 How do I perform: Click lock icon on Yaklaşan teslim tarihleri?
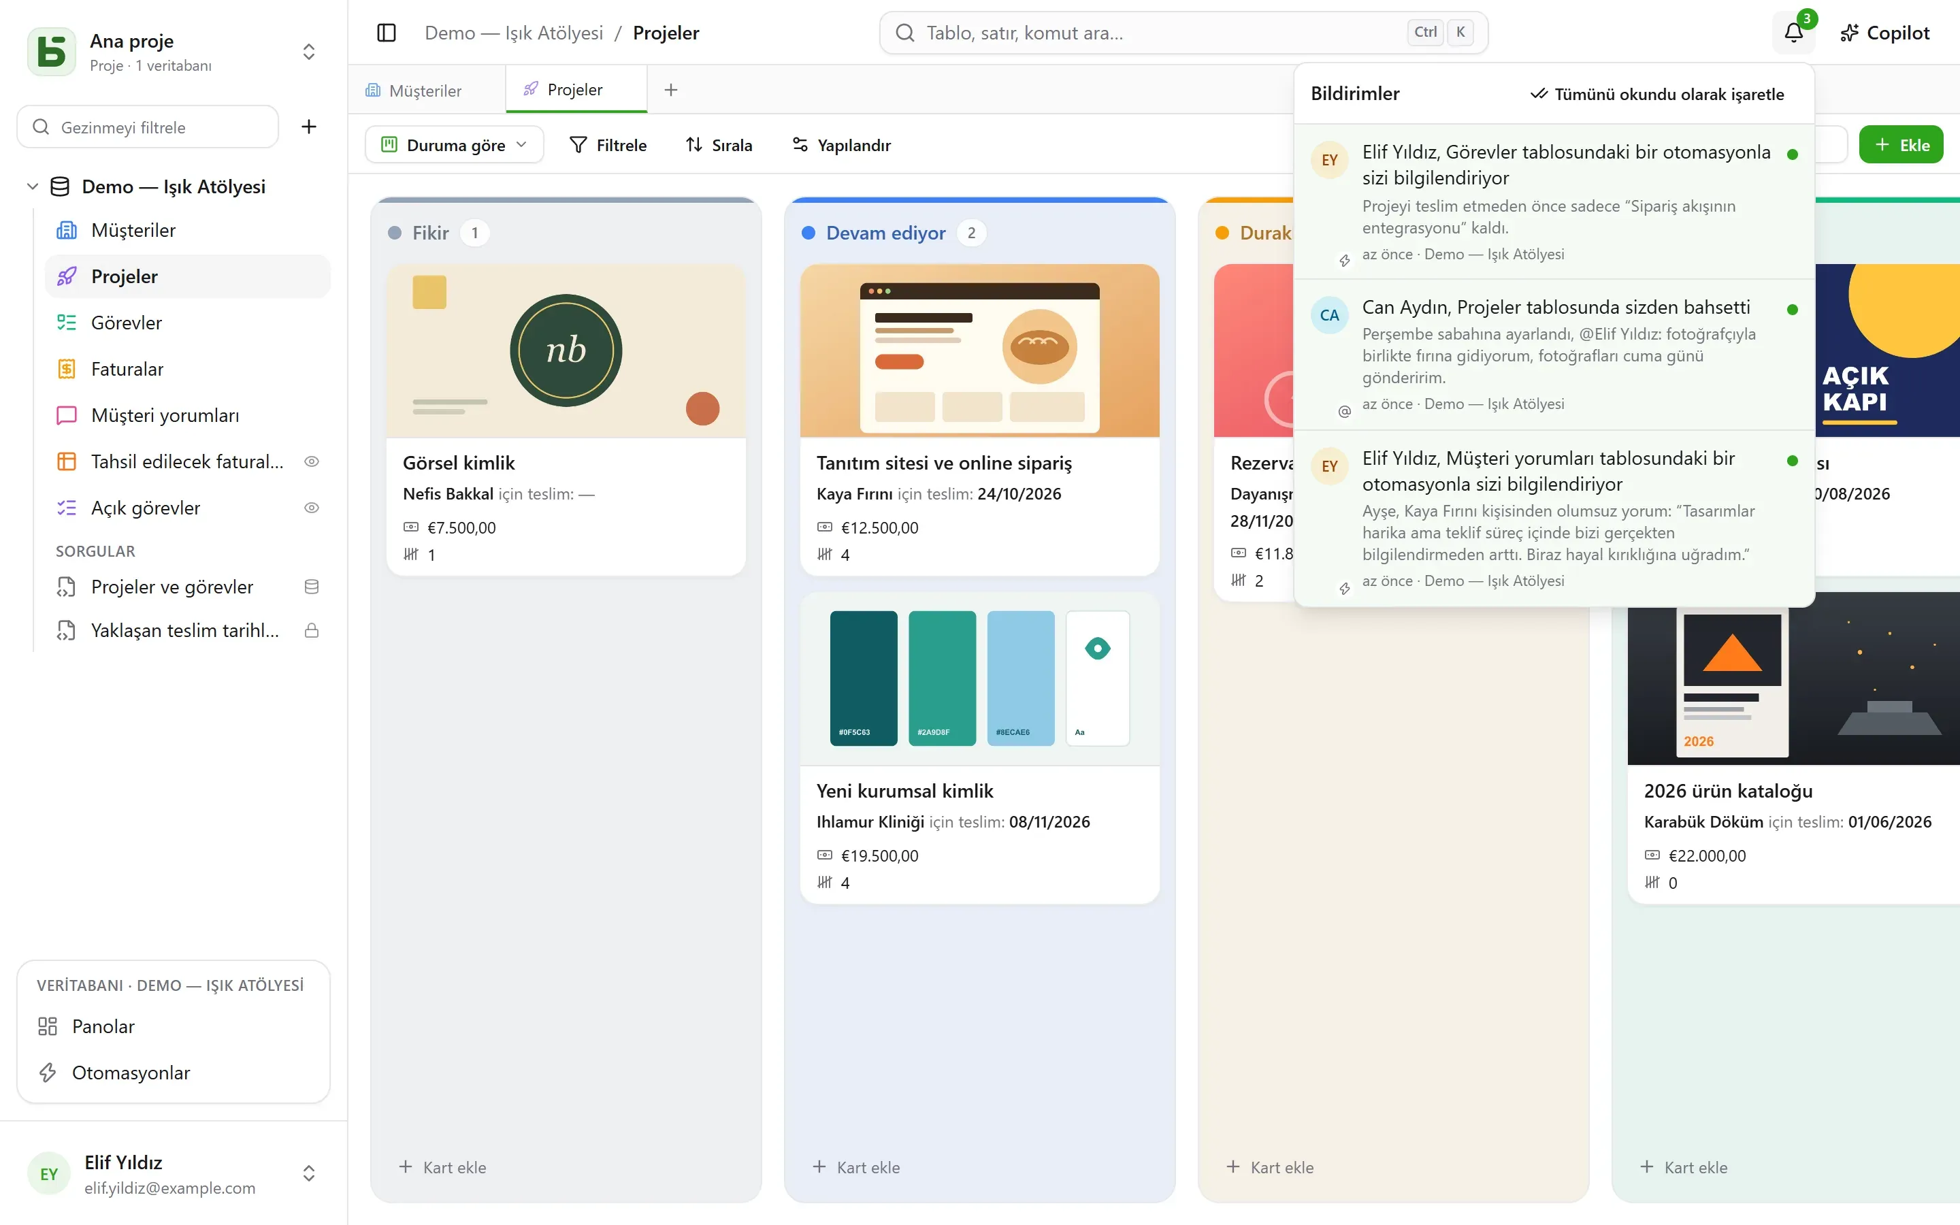click(311, 630)
